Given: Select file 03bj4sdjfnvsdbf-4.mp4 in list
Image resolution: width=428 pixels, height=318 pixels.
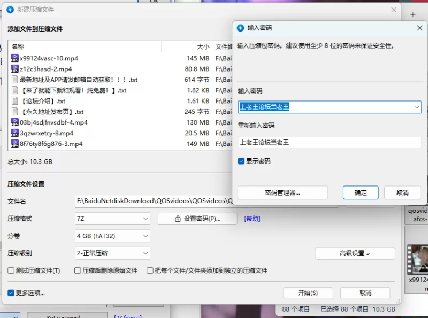Looking at the screenshot, I should pos(54,122).
